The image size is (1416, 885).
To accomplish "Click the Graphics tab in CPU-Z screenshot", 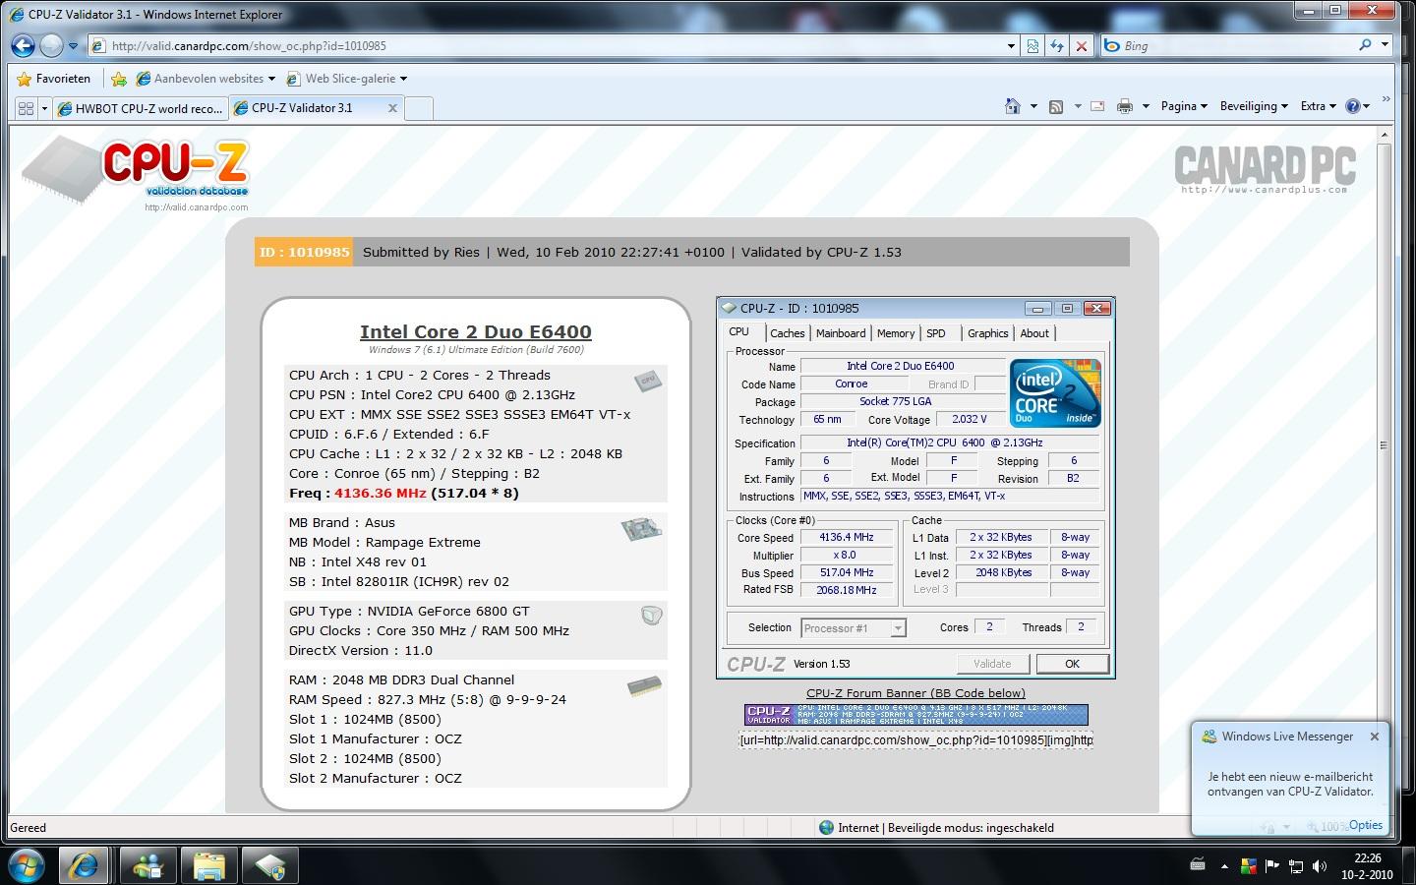I will click(x=987, y=333).
